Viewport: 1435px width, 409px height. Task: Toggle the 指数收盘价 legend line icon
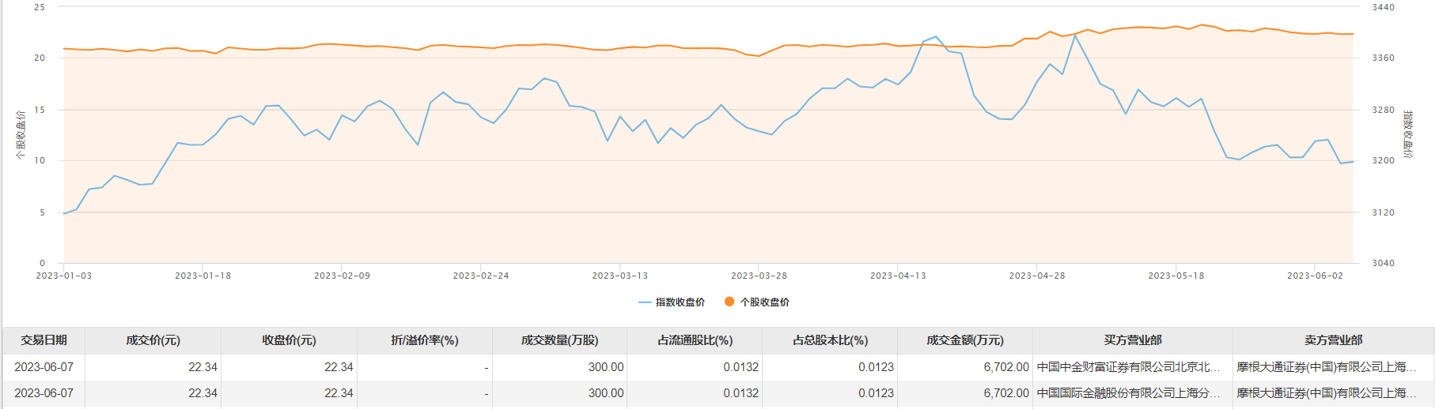[x=645, y=302]
